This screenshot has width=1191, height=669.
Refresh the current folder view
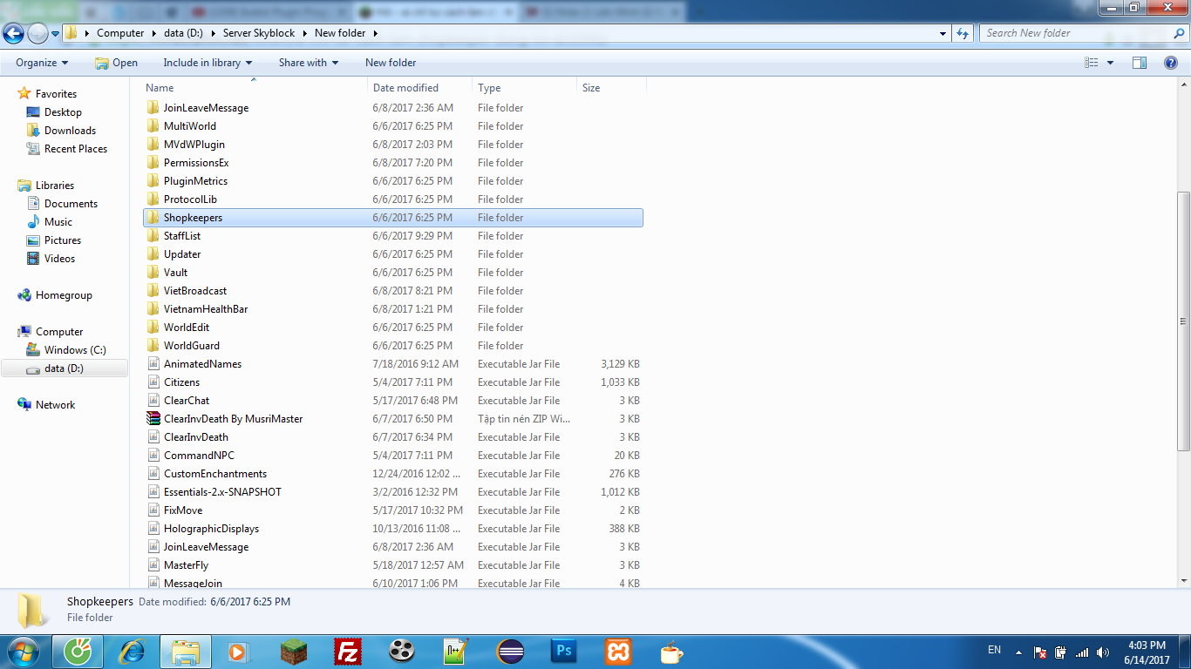point(963,33)
